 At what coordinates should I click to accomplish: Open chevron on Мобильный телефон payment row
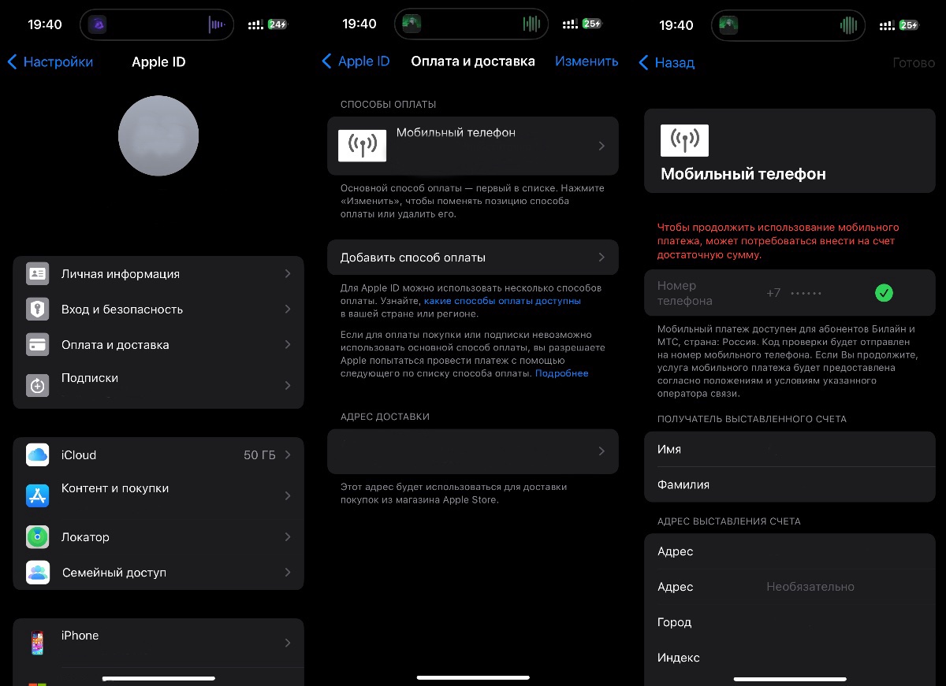pyautogui.click(x=601, y=146)
